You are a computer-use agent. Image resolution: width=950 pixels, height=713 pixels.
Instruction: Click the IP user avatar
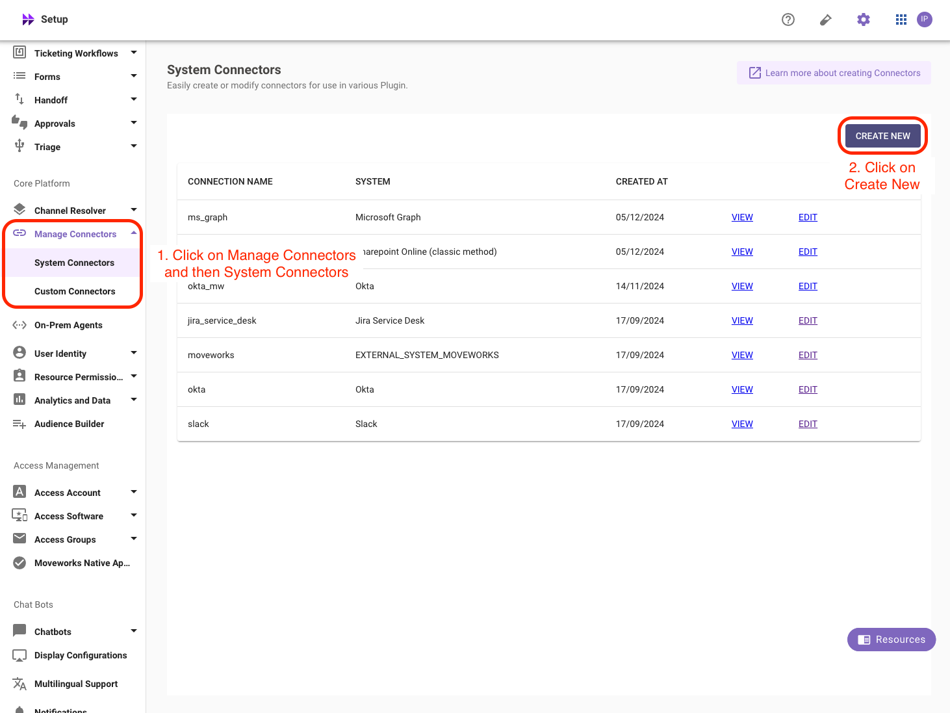925,19
